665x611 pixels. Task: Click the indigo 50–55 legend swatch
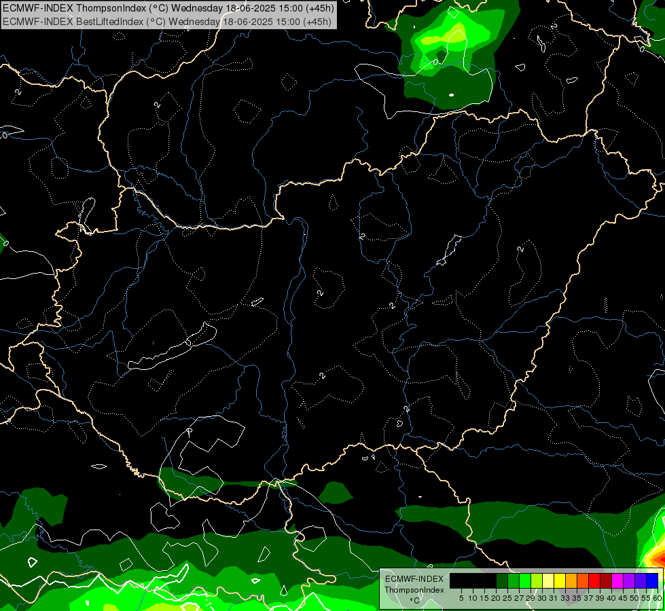click(x=641, y=580)
